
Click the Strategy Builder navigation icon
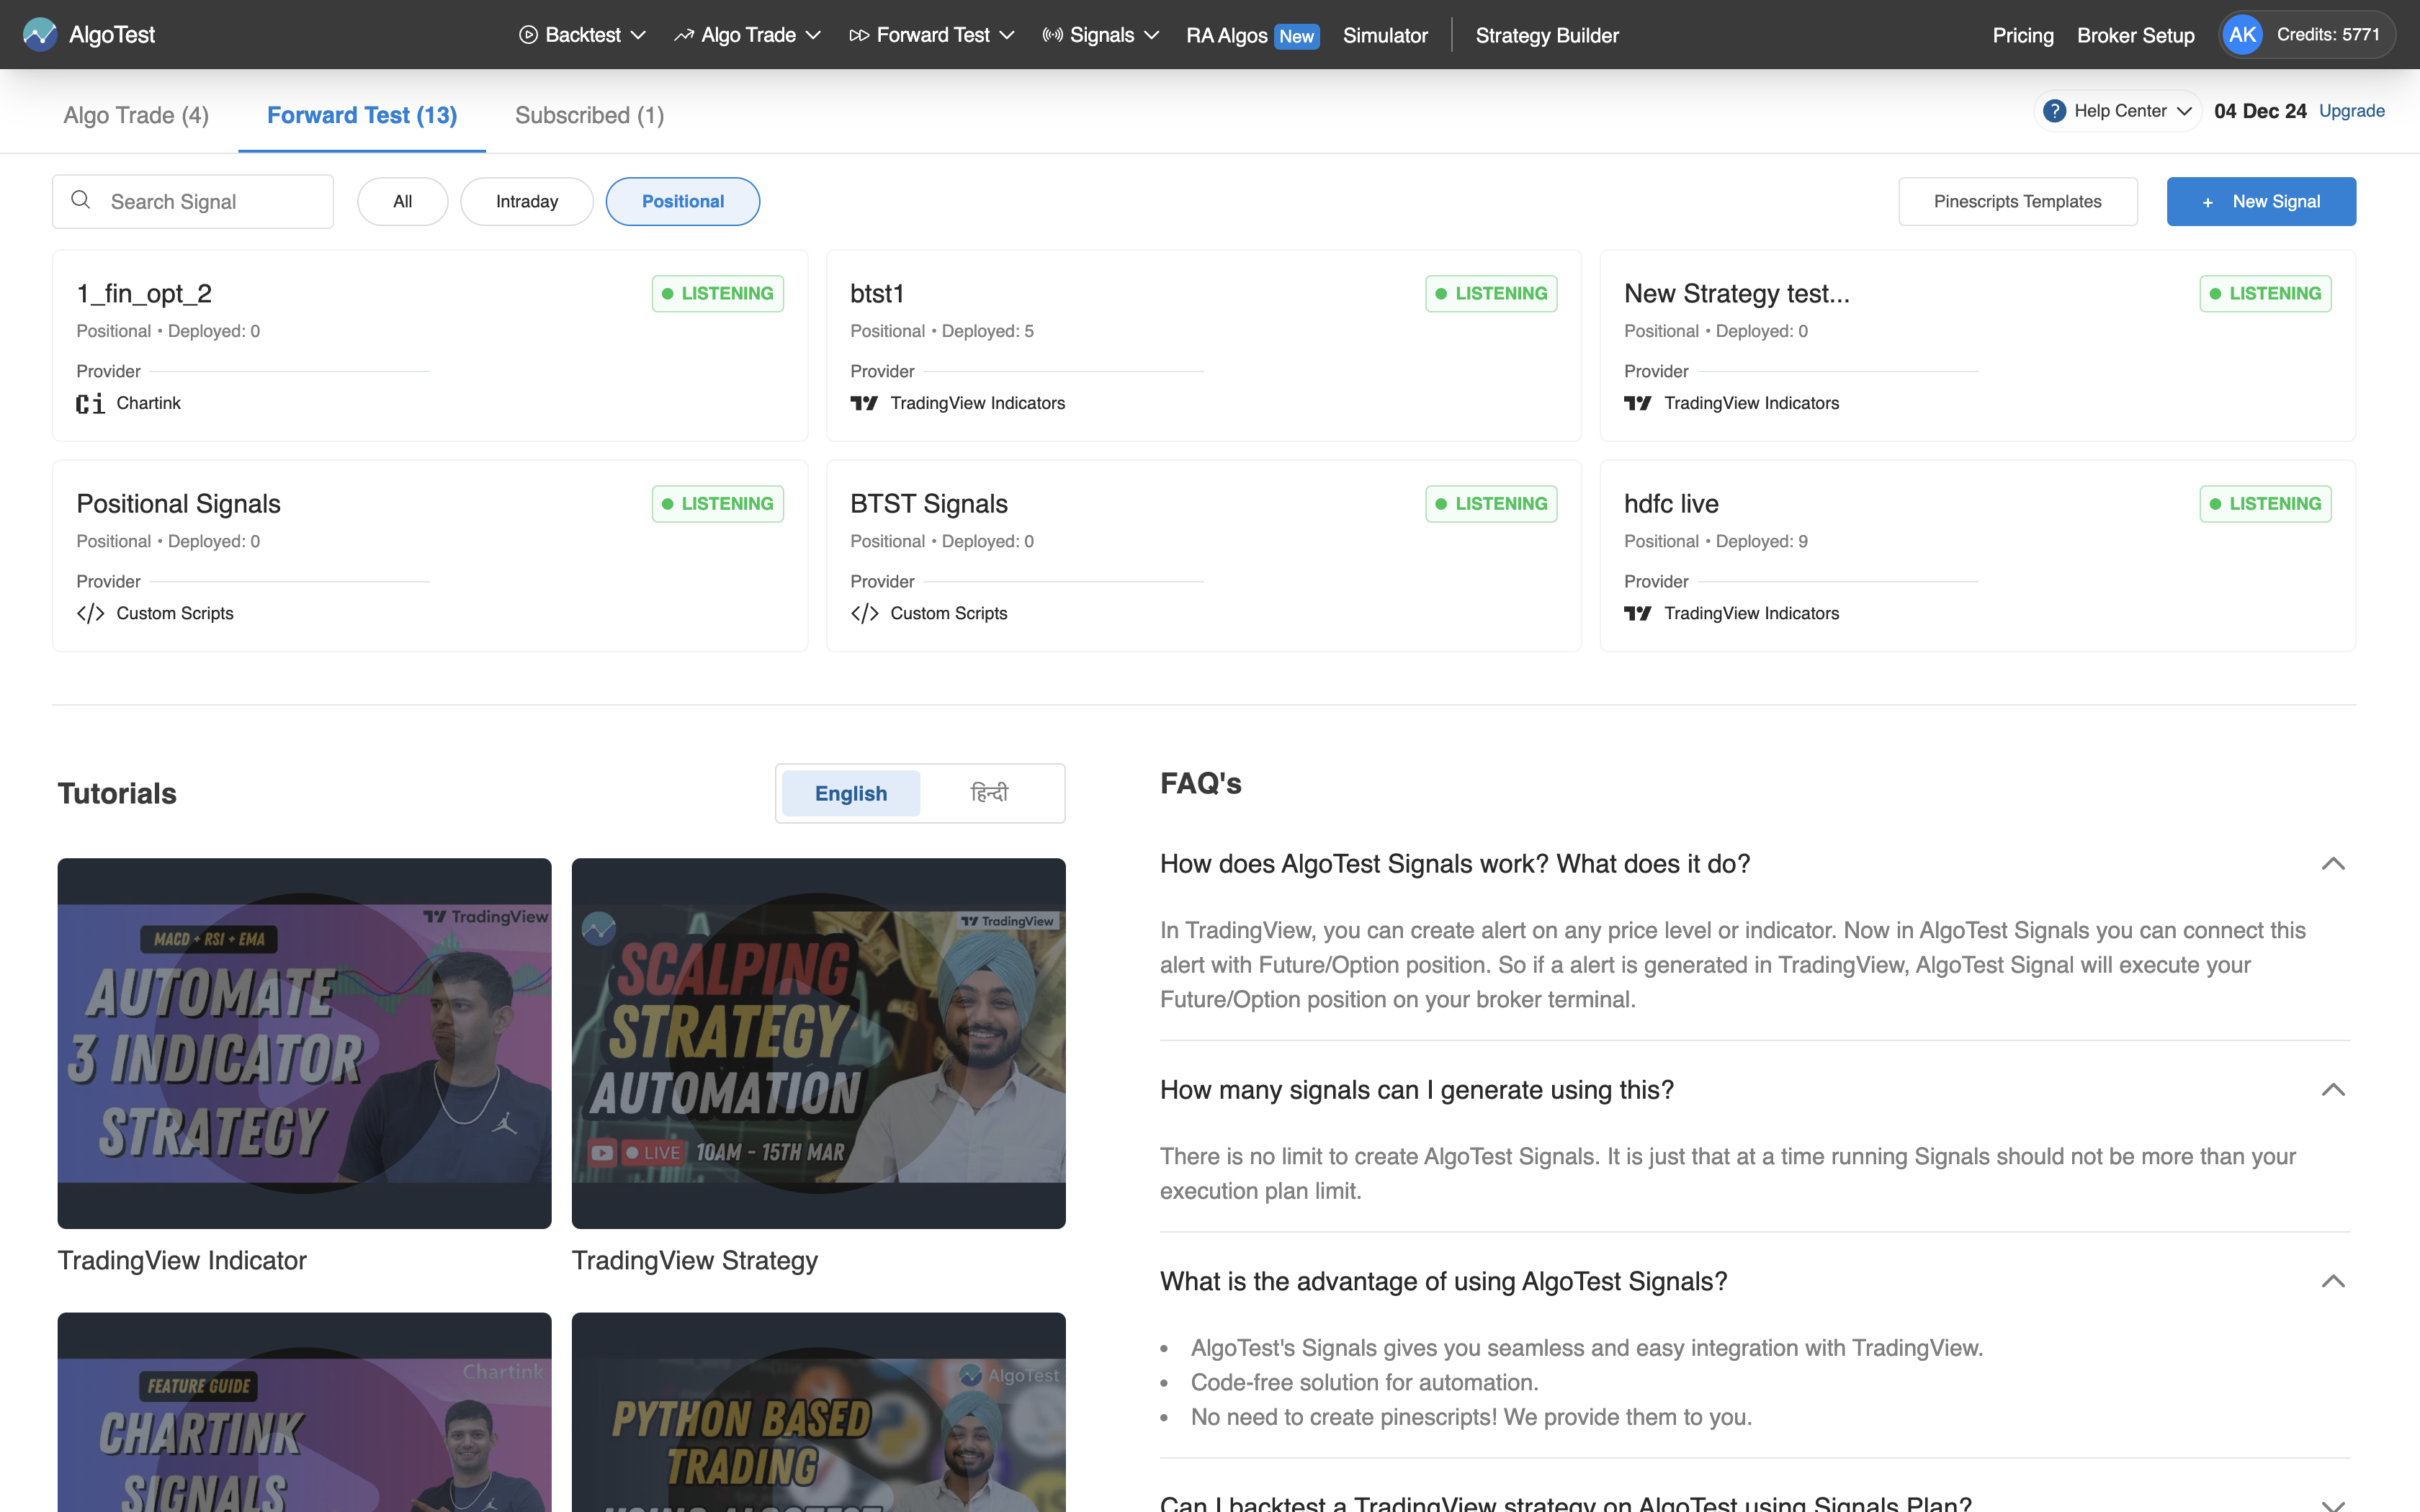click(1547, 35)
